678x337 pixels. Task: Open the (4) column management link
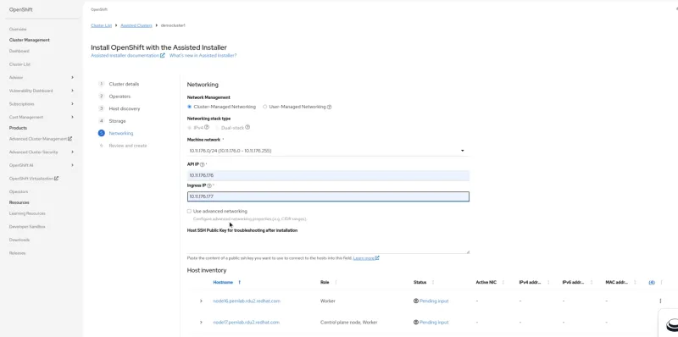652,282
